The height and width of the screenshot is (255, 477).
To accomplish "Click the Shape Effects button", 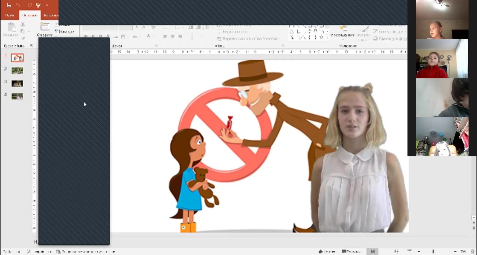I will [389, 39].
